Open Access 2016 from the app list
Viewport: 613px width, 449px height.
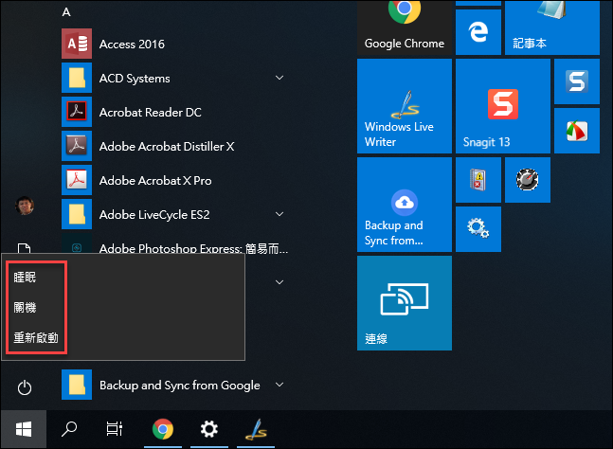tap(174, 44)
